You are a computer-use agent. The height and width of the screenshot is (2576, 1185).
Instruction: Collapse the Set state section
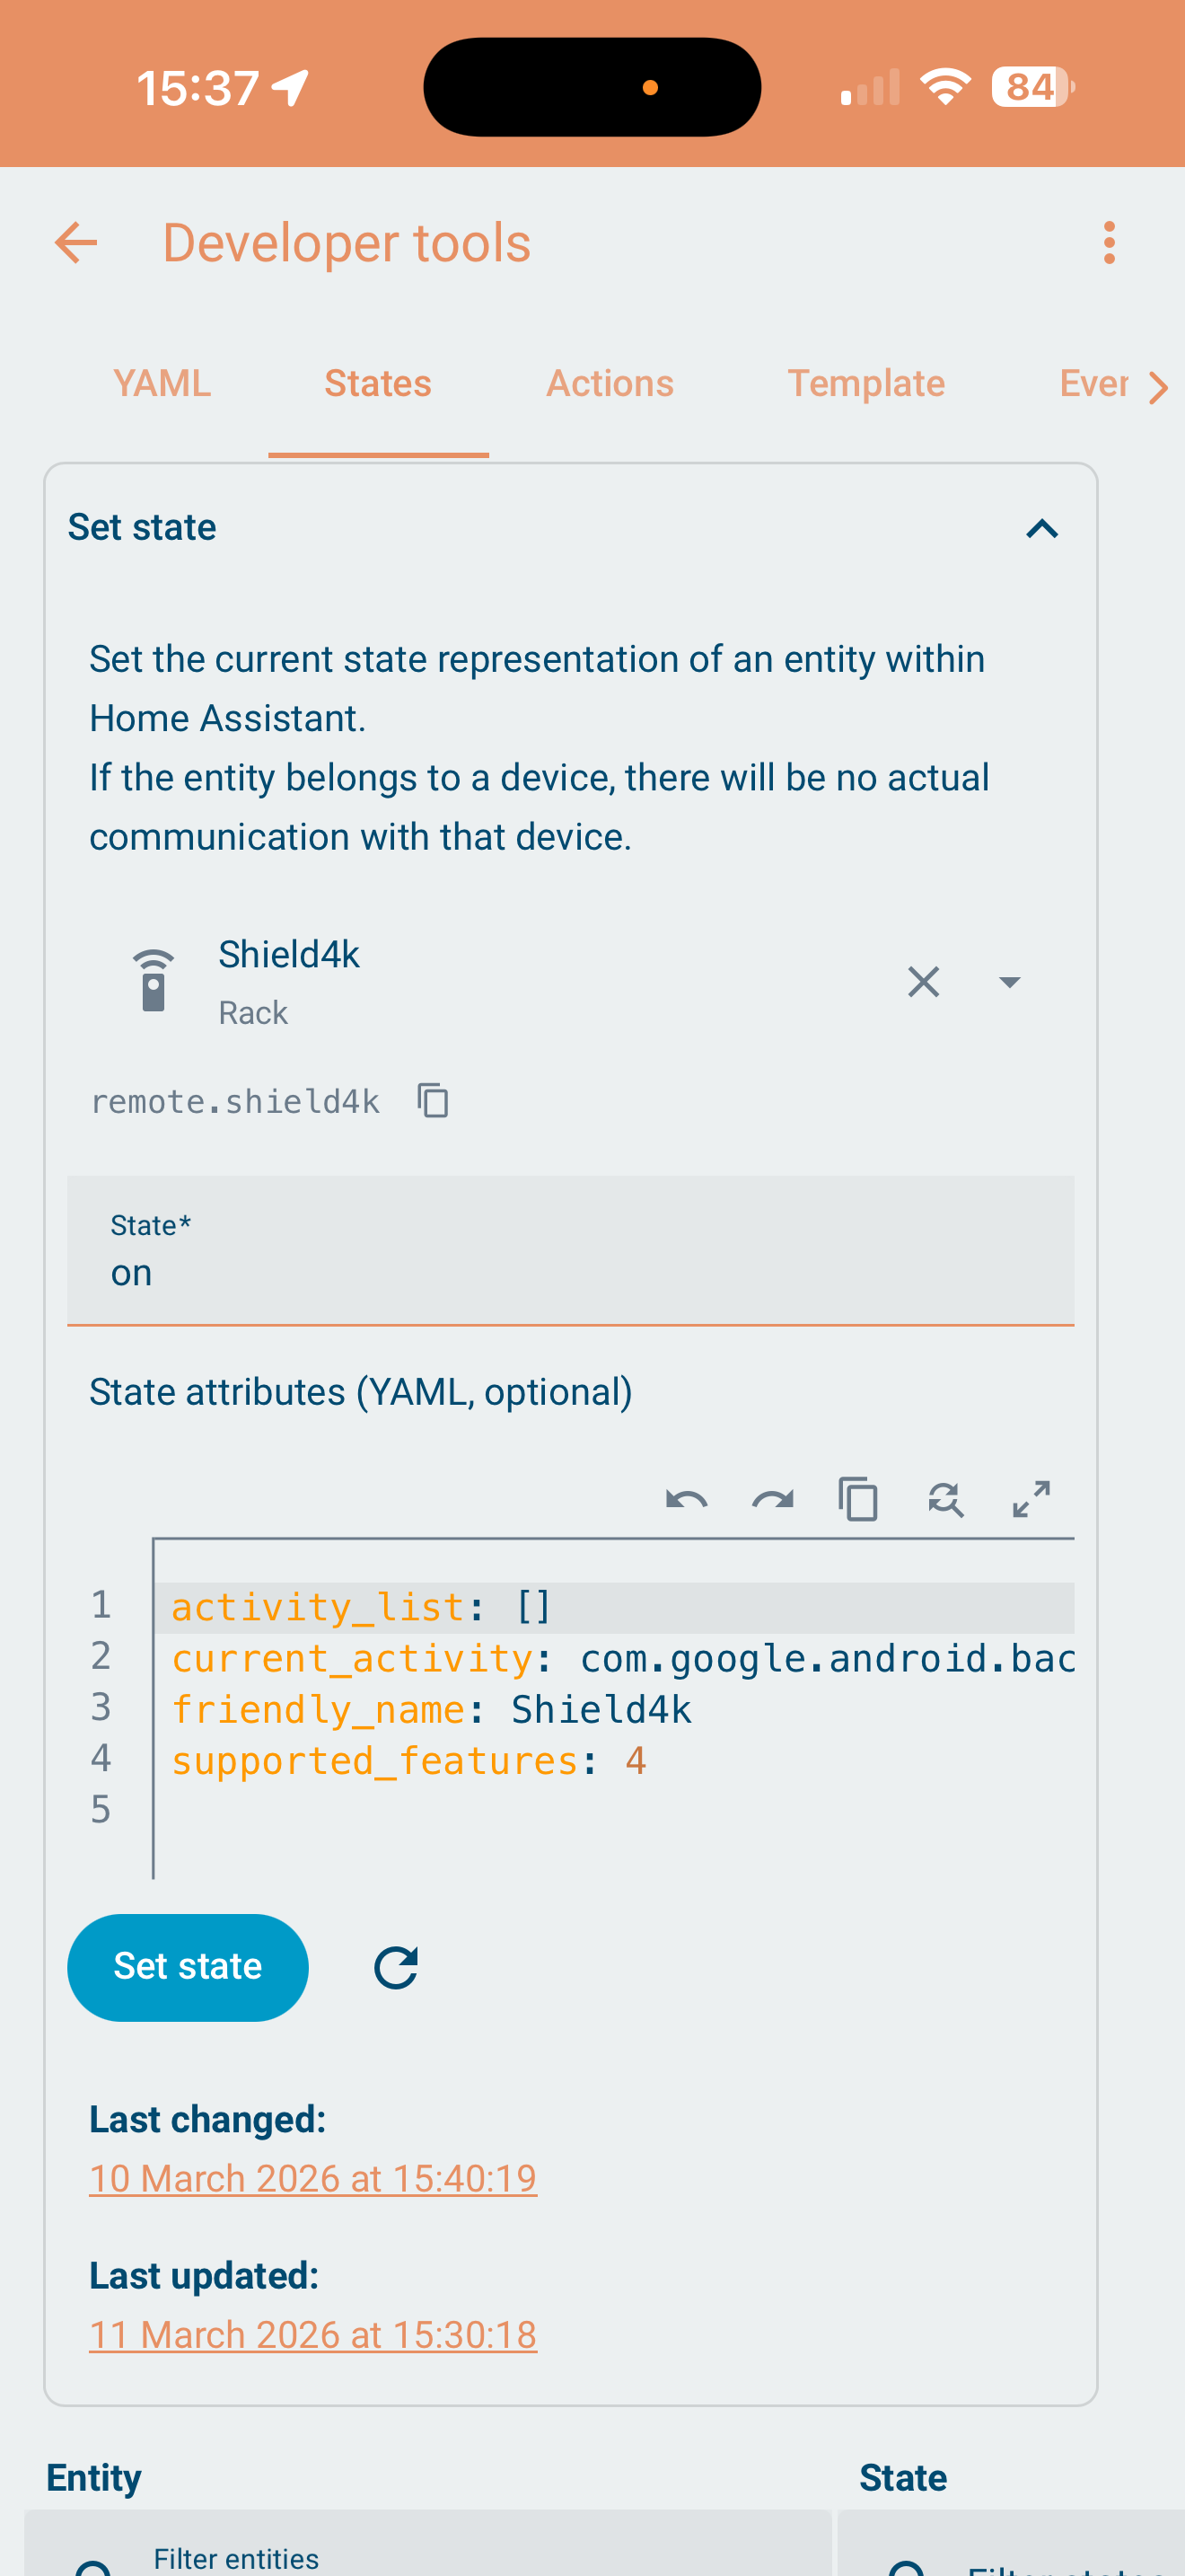click(x=1042, y=528)
